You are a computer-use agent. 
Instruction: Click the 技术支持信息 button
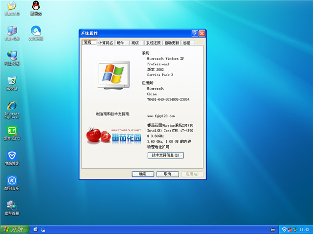tap(166, 155)
